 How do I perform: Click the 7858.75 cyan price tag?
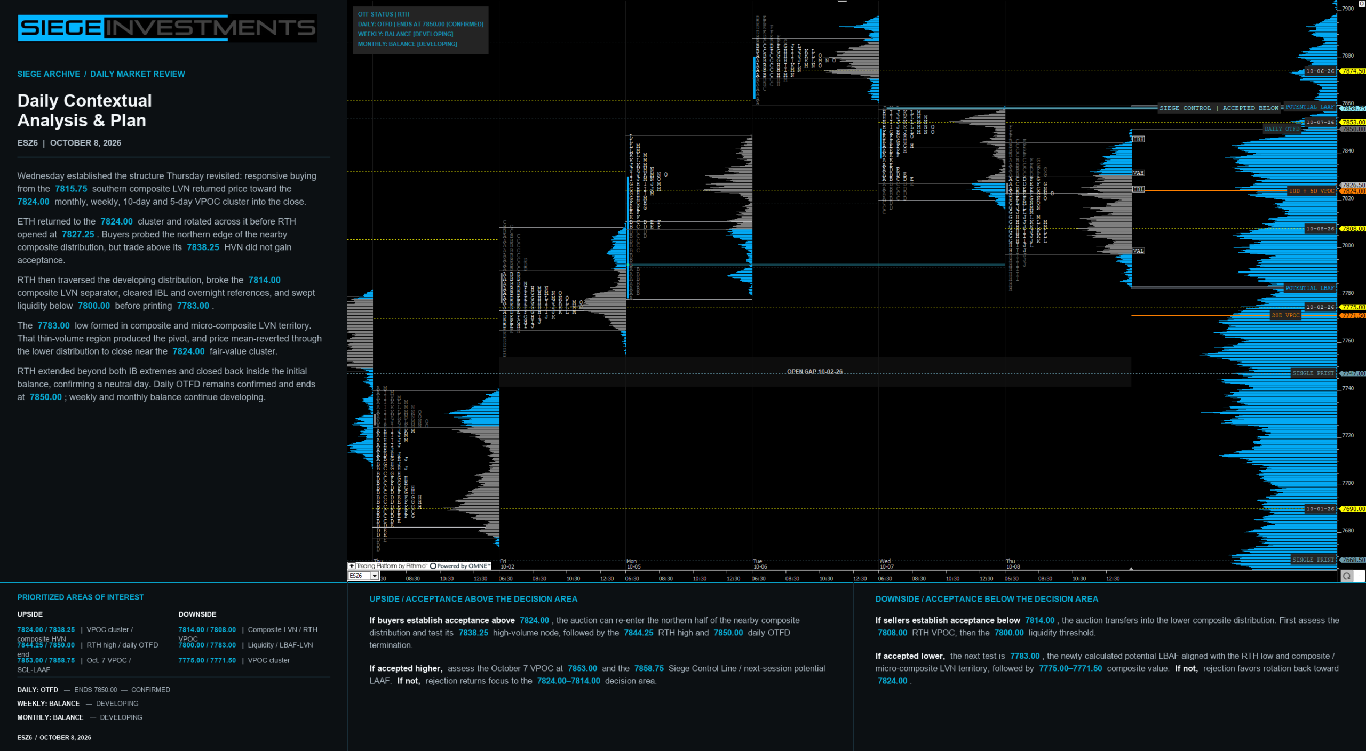1354,108
